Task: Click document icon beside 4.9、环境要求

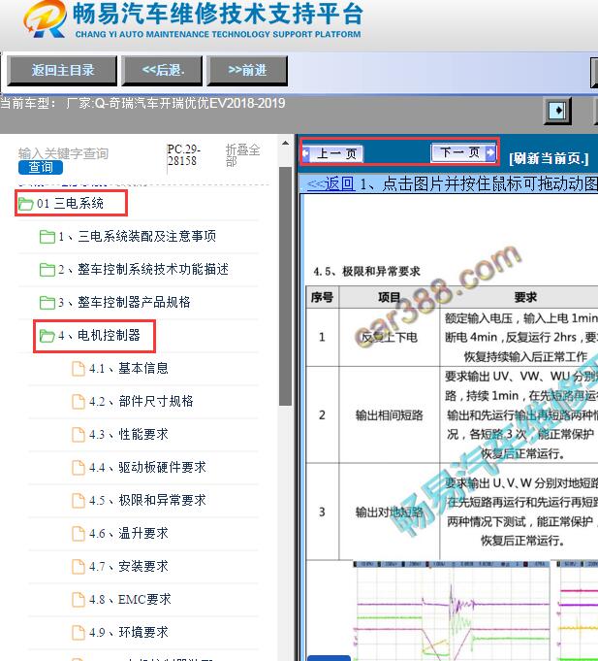Action: tap(79, 632)
